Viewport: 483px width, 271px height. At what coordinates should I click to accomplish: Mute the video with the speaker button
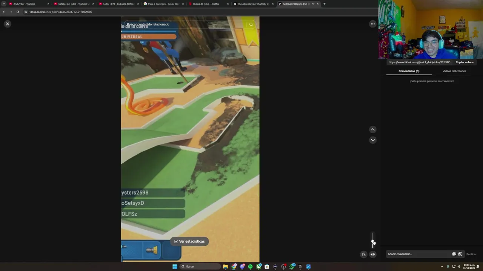(373, 254)
